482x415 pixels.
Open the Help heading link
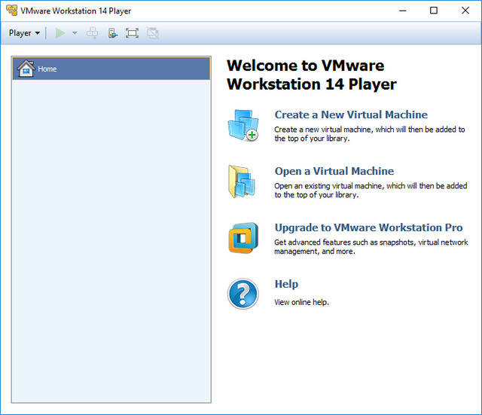point(286,284)
